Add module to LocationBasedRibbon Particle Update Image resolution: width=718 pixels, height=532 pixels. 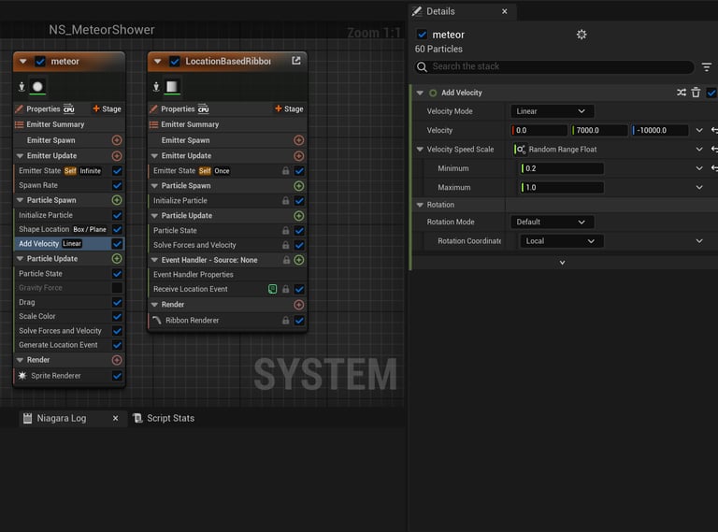pyautogui.click(x=298, y=216)
